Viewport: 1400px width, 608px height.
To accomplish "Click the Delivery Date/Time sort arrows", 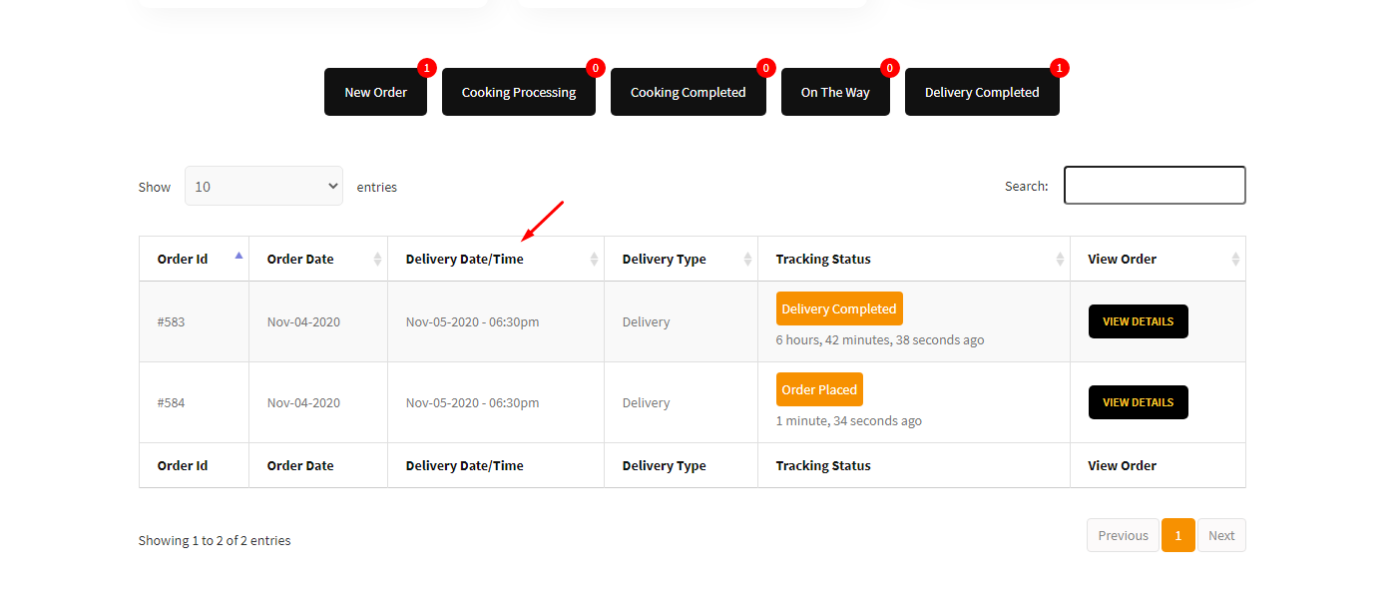I will coord(594,260).
